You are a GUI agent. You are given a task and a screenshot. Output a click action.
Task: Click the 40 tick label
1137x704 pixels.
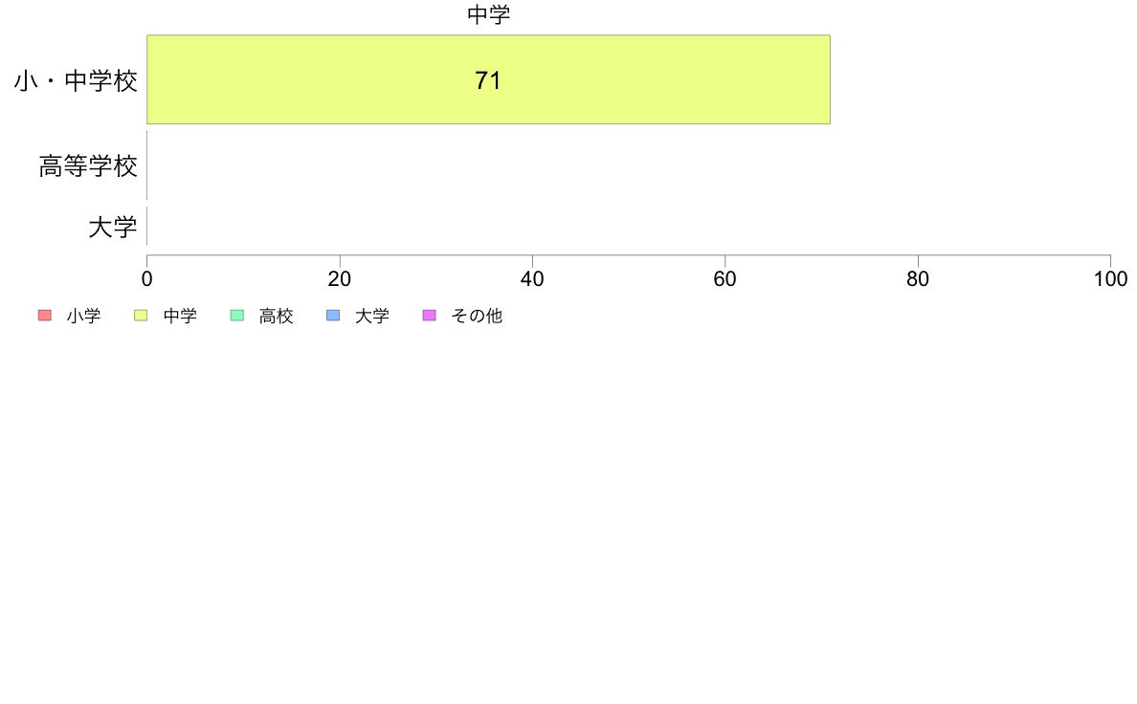(532, 279)
